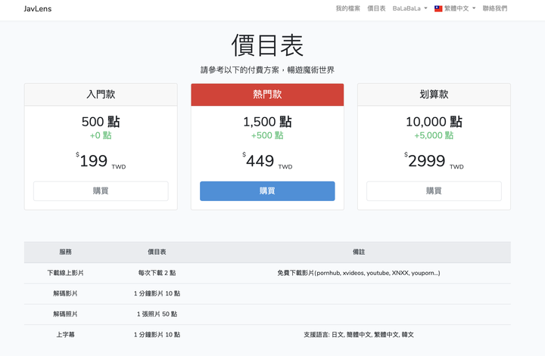This screenshot has width=545, height=356.
Task: Click the 價目表 page heading
Action: [267, 45]
